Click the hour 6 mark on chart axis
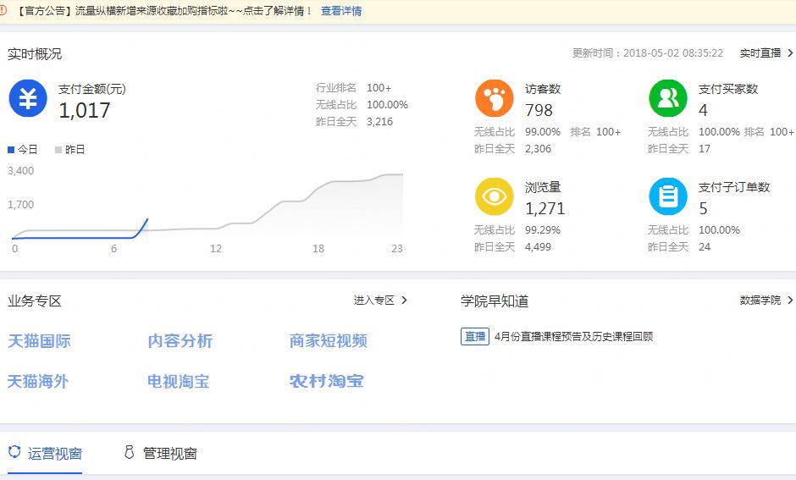 tap(113, 249)
